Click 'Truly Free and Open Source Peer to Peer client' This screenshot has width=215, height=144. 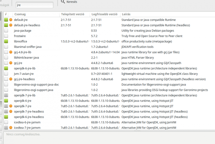pyautogui.click(x=152, y=36)
